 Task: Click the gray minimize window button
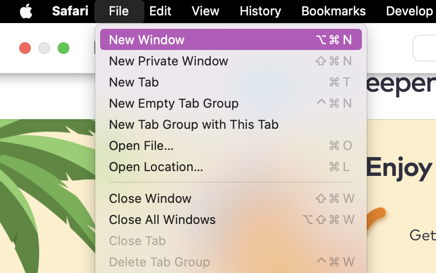44,48
